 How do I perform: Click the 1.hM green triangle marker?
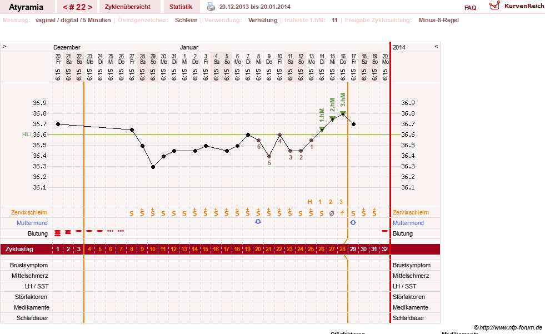322,129
